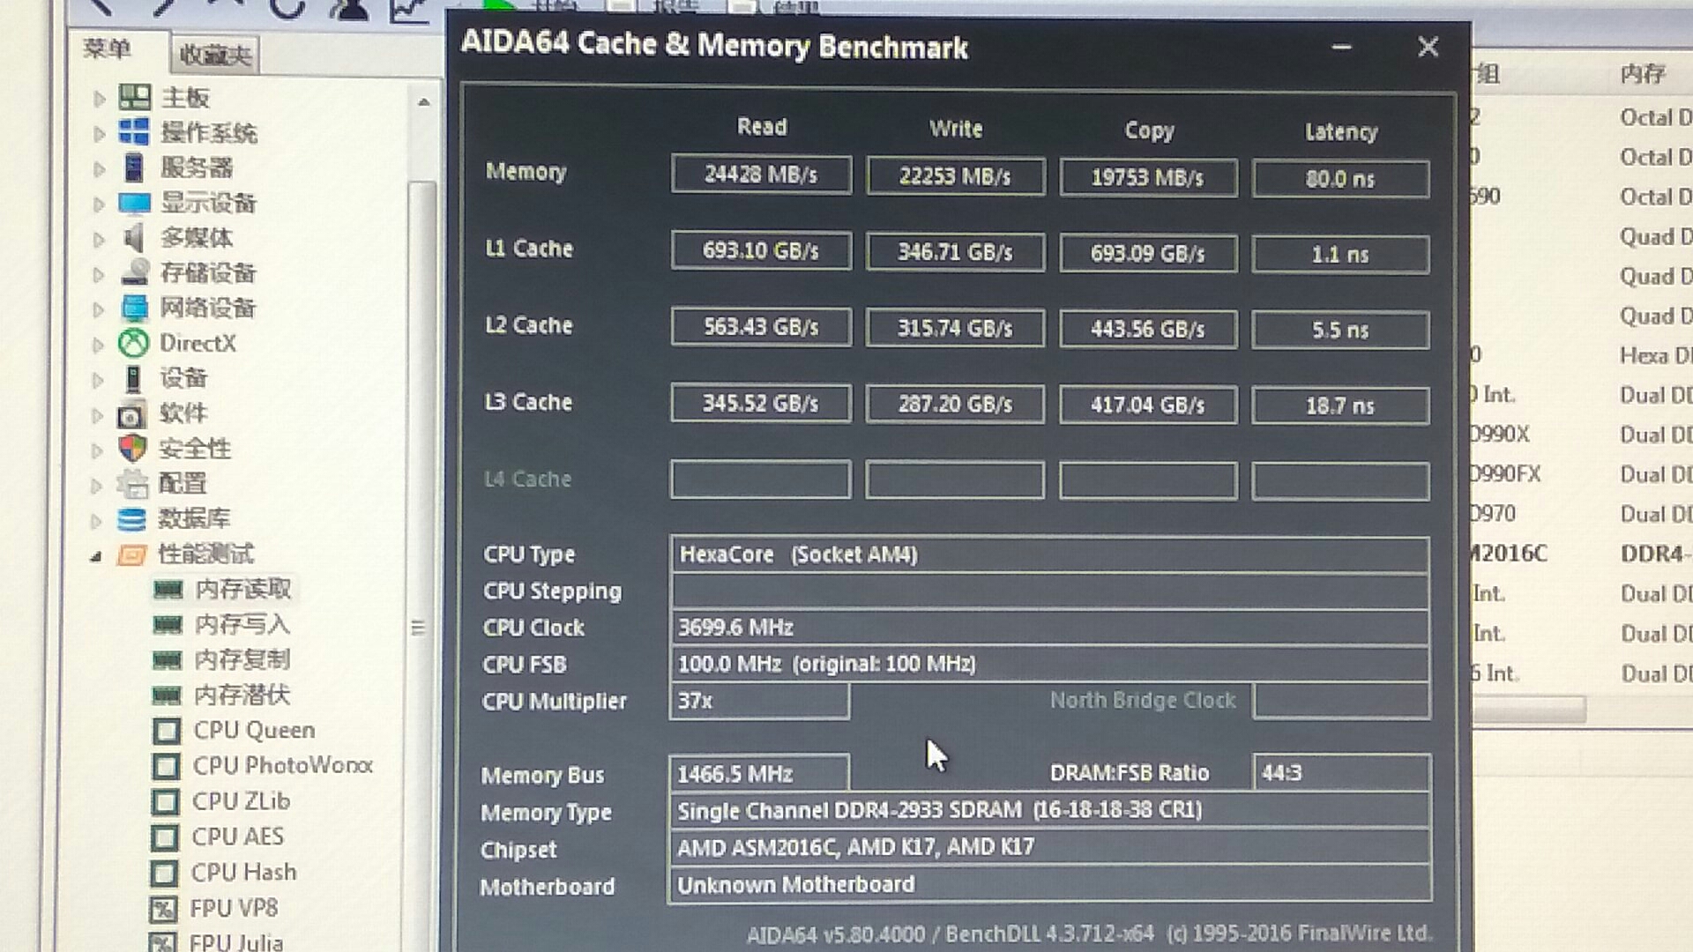Image resolution: width=1693 pixels, height=952 pixels.
Task: Close the AIDA64 Cache & Memory Benchmark window
Action: (x=1428, y=47)
